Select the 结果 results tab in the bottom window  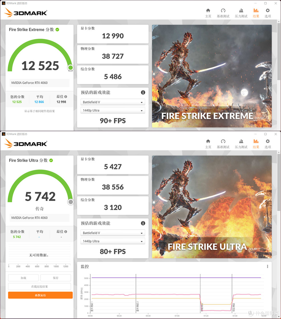(x=256, y=144)
